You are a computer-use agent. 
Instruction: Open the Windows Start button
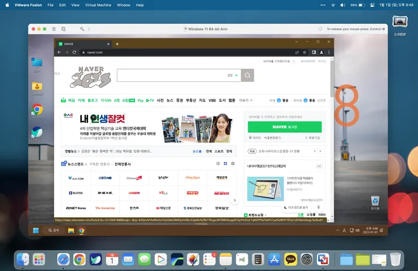[36, 230]
